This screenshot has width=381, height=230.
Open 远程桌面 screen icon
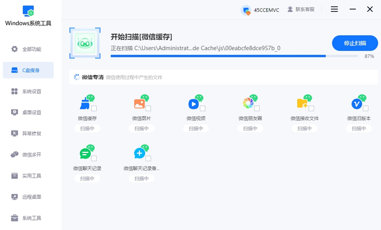tap(14, 197)
